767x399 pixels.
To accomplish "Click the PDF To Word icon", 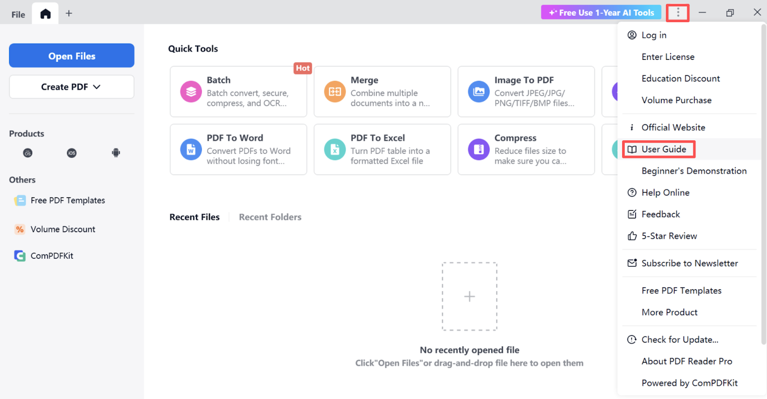I will (191, 149).
